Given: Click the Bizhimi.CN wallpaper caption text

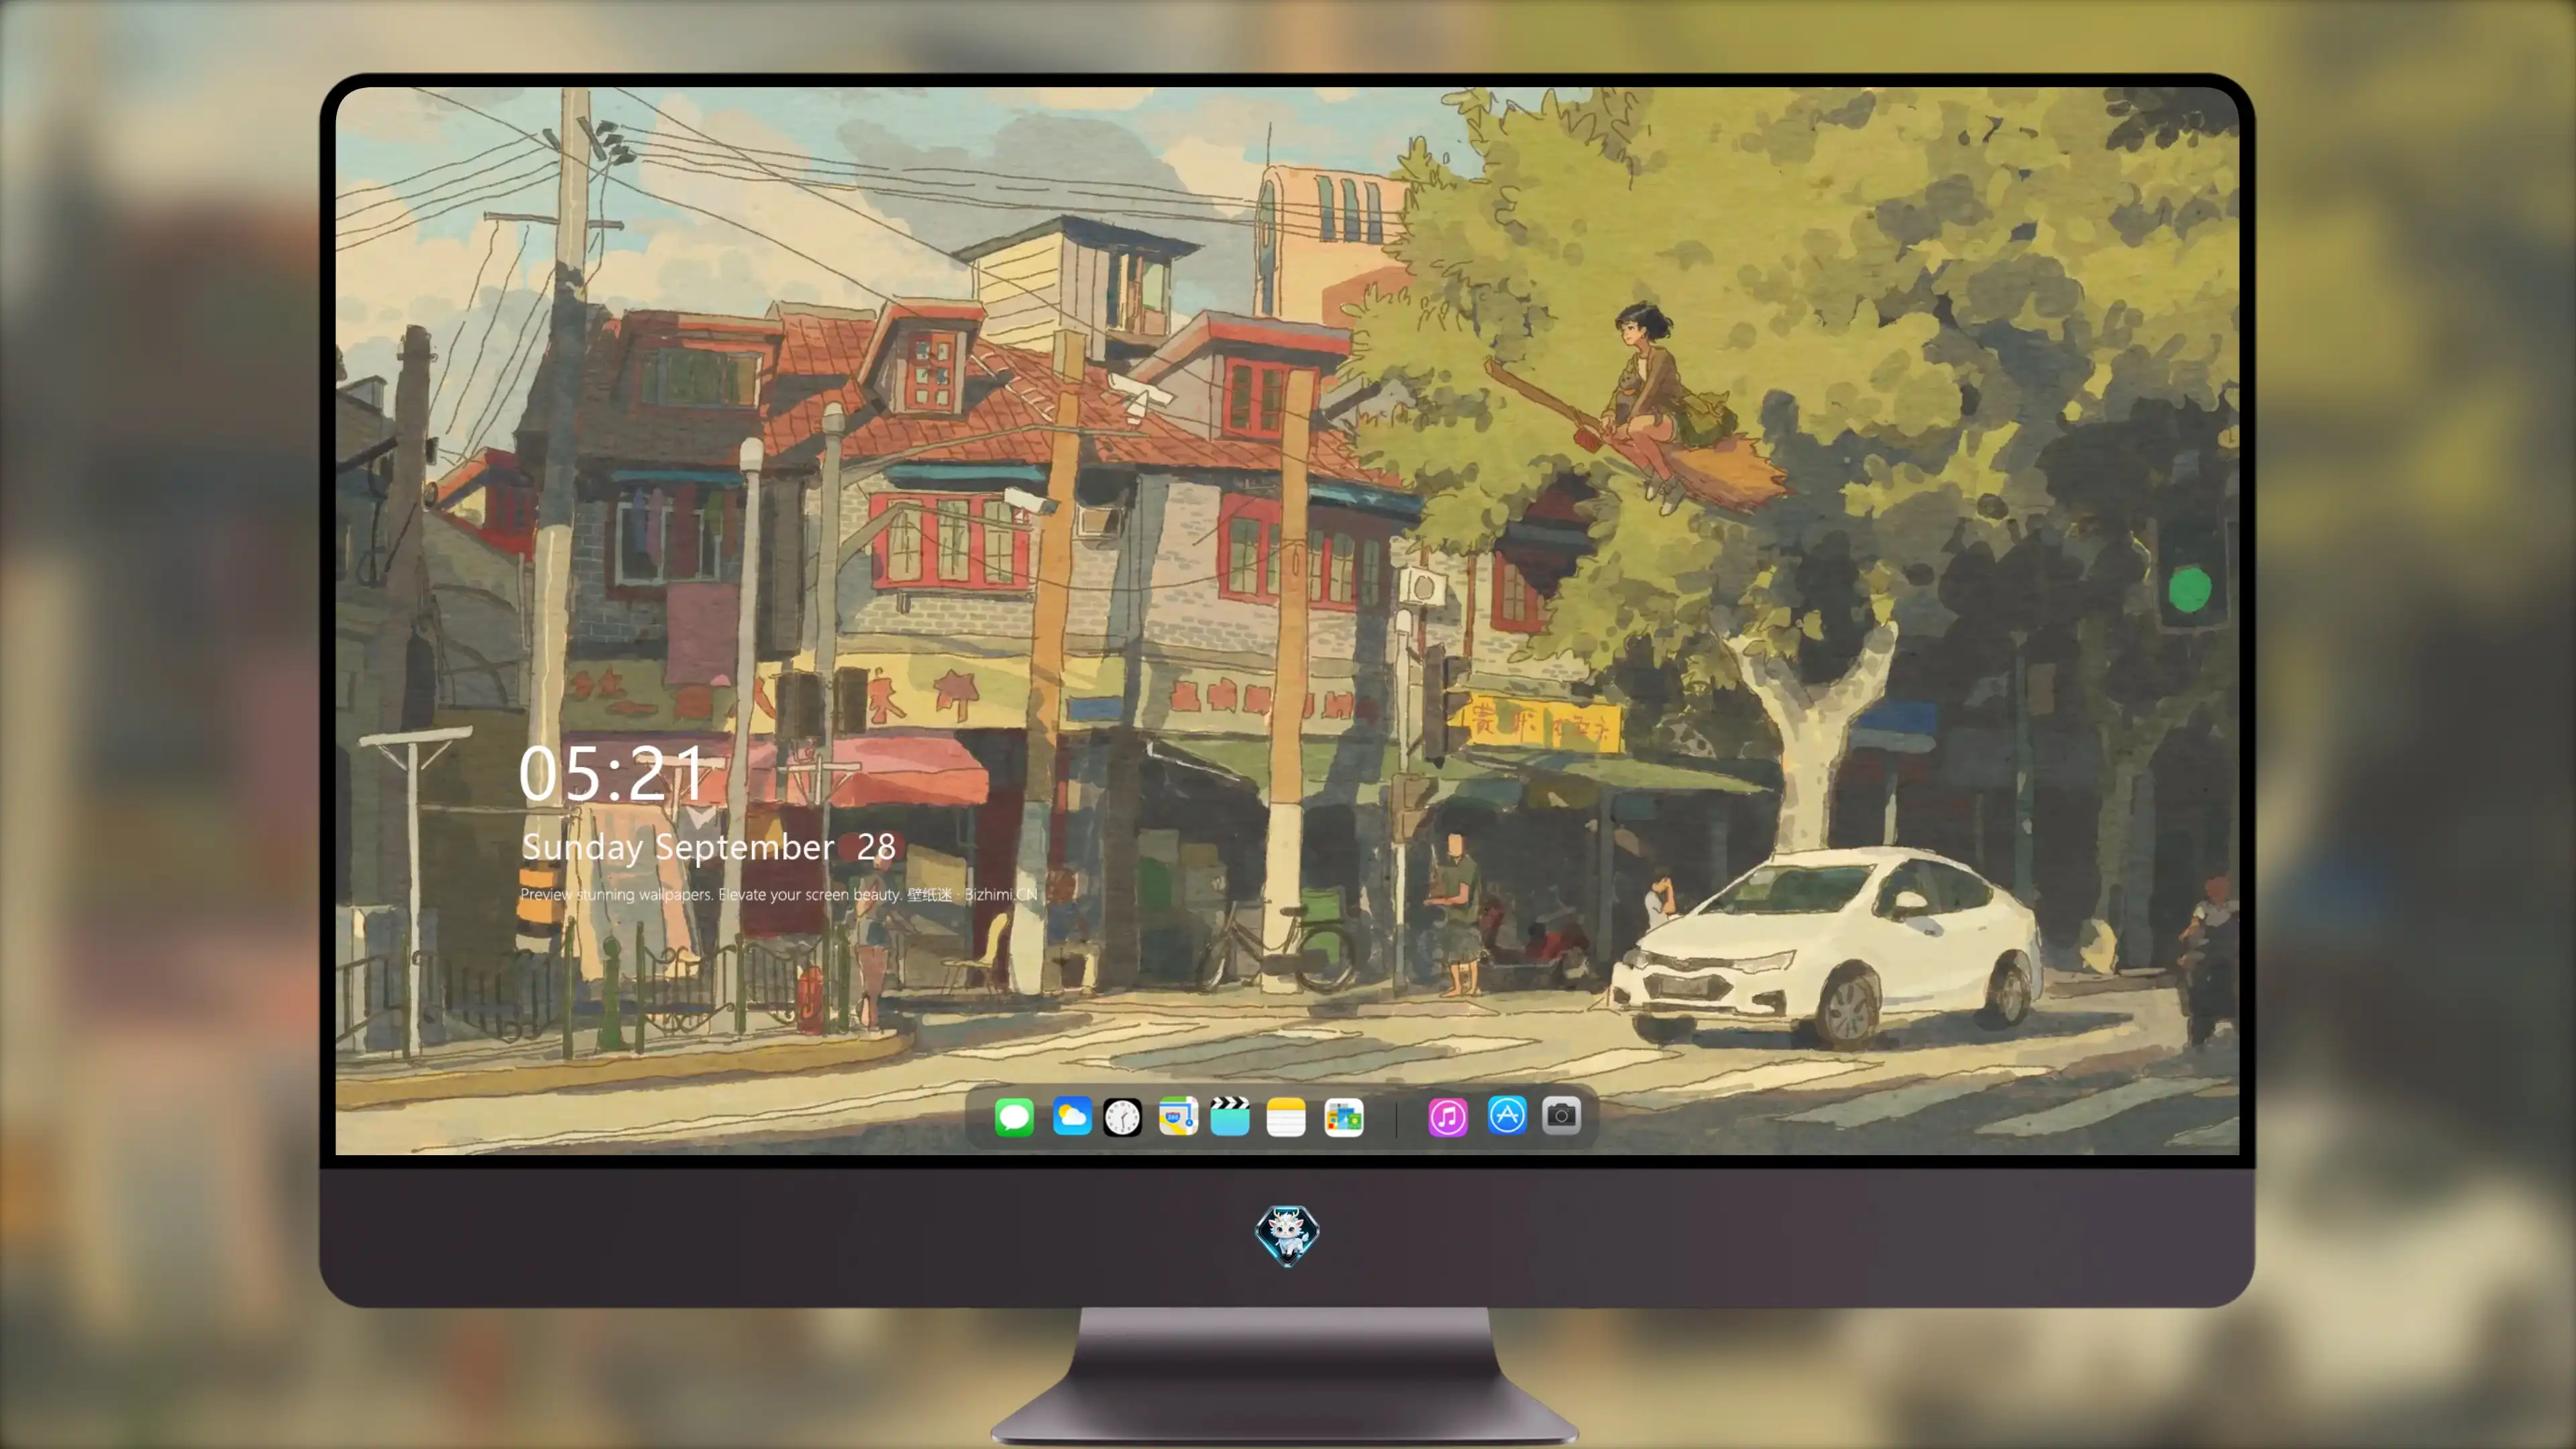Looking at the screenshot, I should coord(778,894).
